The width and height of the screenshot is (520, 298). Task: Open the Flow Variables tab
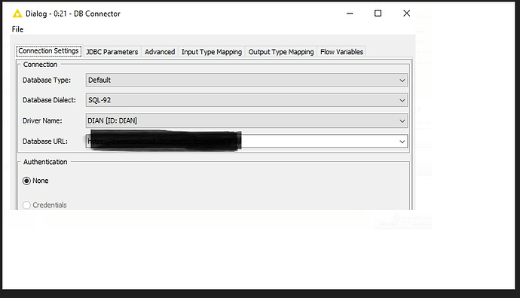(x=341, y=52)
